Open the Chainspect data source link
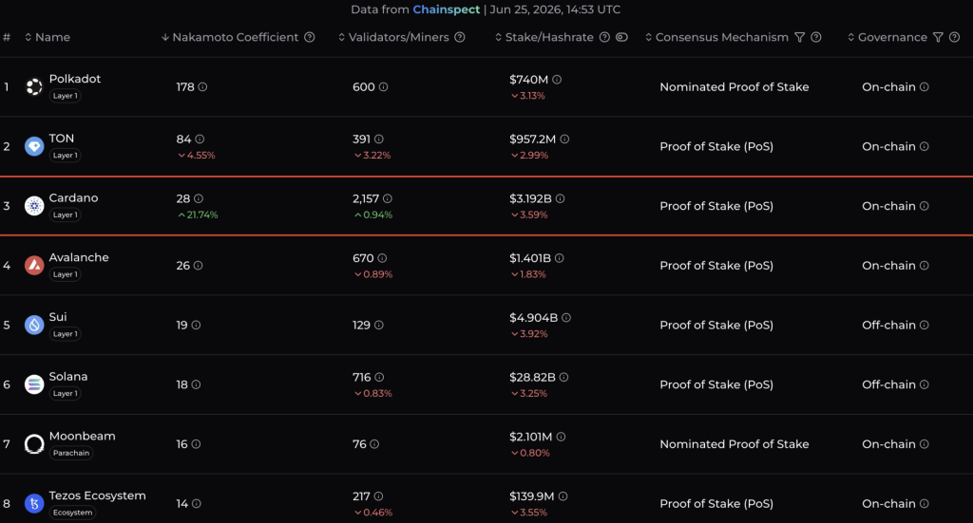The height and width of the screenshot is (523, 973). (447, 9)
